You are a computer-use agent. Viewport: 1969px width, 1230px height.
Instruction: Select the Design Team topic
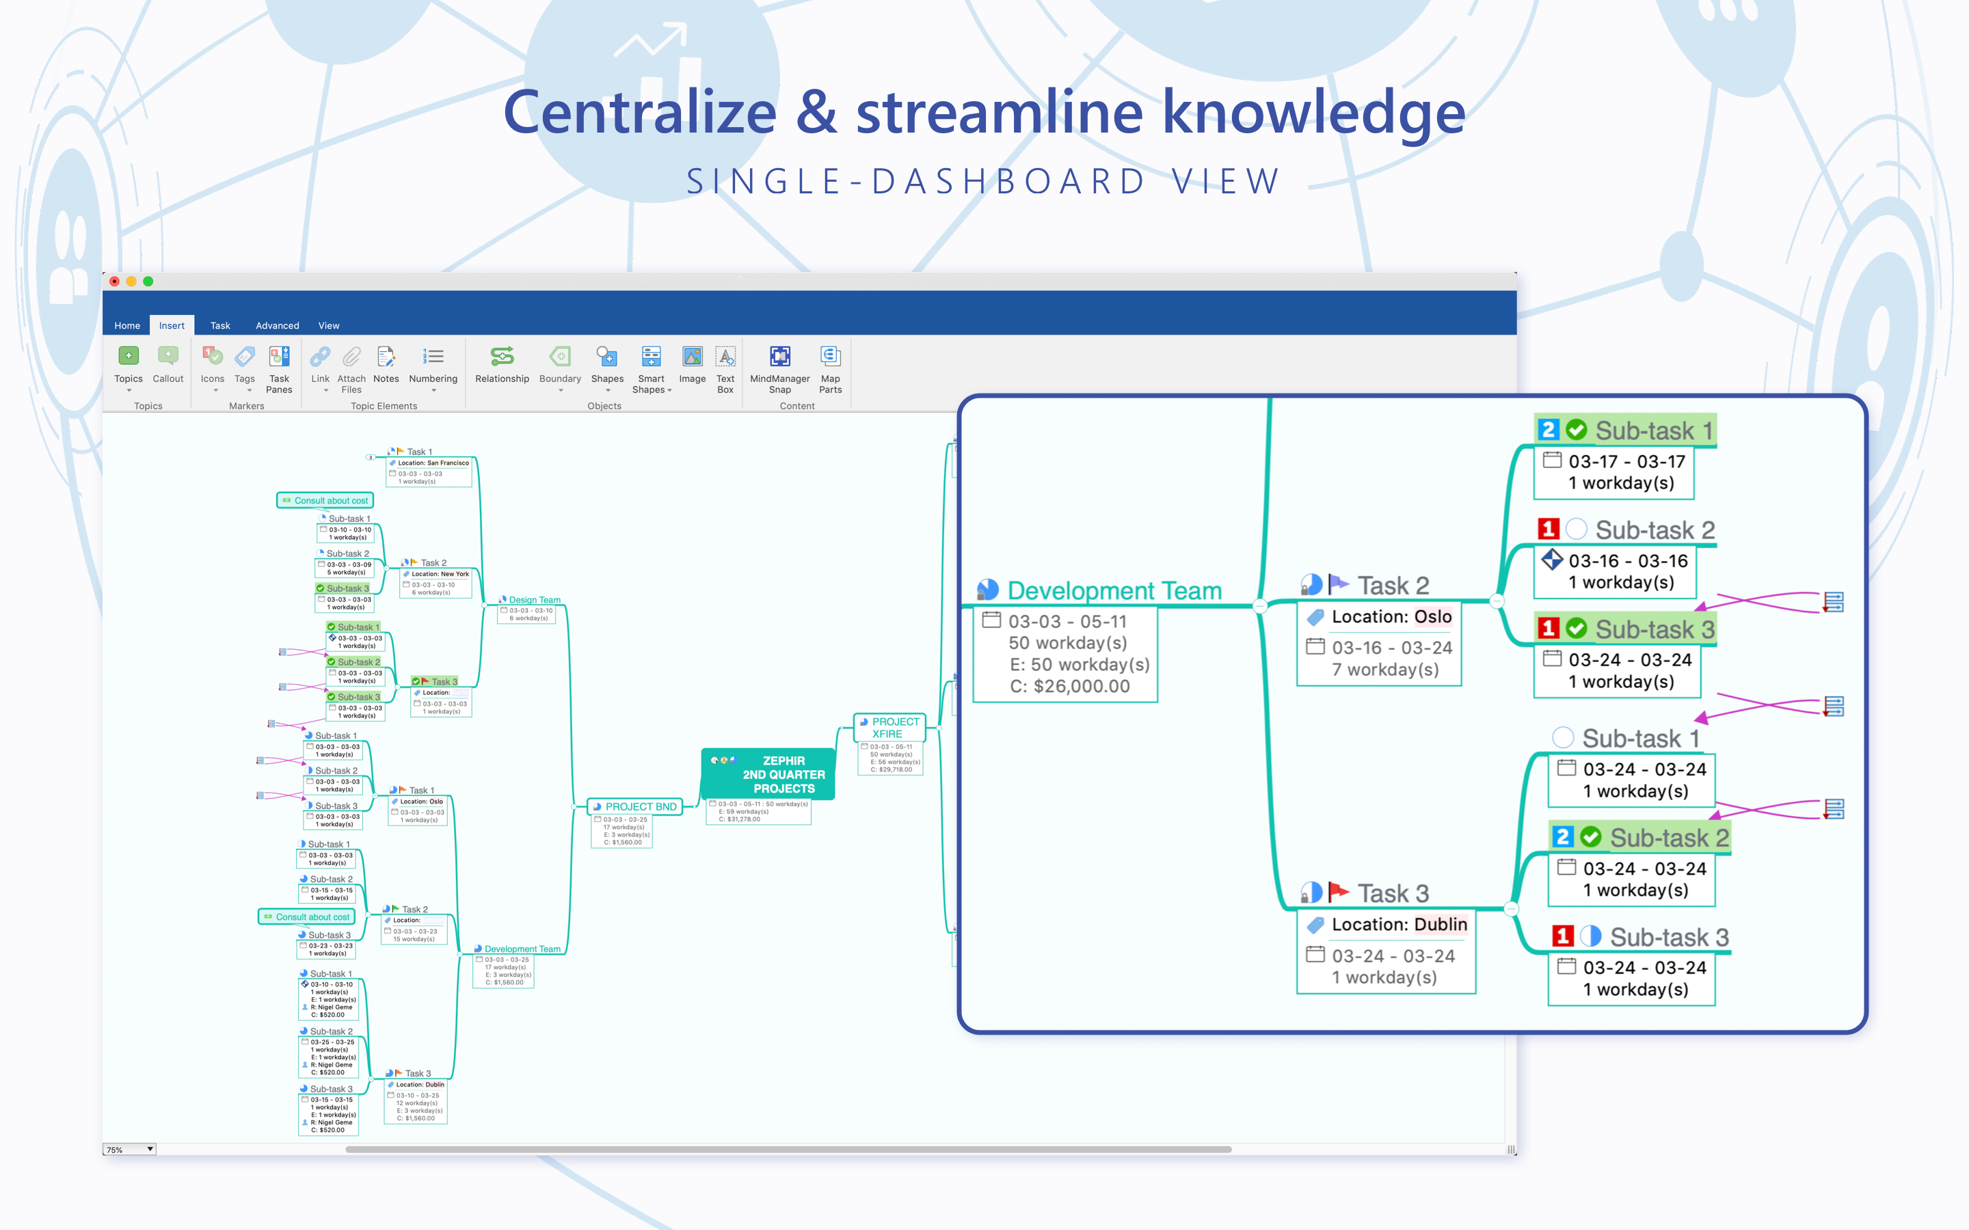tap(530, 599)
